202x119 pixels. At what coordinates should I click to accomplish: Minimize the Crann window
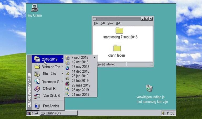pyautogui.click(x=142, y=19)
